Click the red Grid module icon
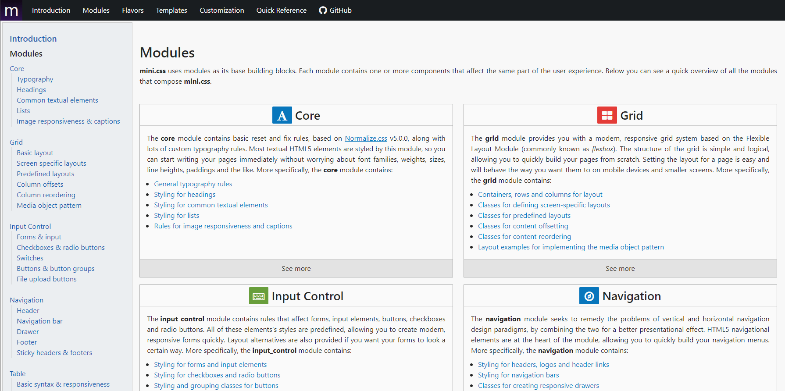Image resolution: width=785 pixels, height=391 pixels. 607,115
